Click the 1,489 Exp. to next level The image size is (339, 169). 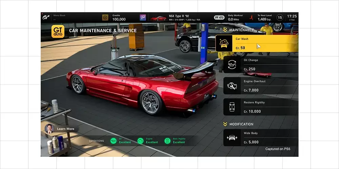[x=264, y=19]
